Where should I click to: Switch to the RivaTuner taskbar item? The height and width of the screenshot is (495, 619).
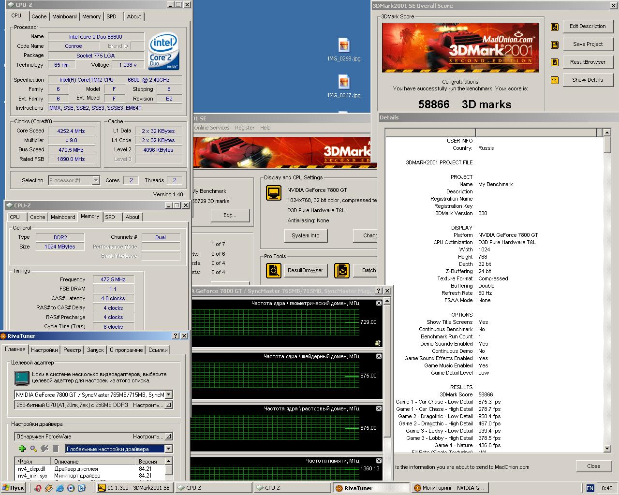pos(371,488)
